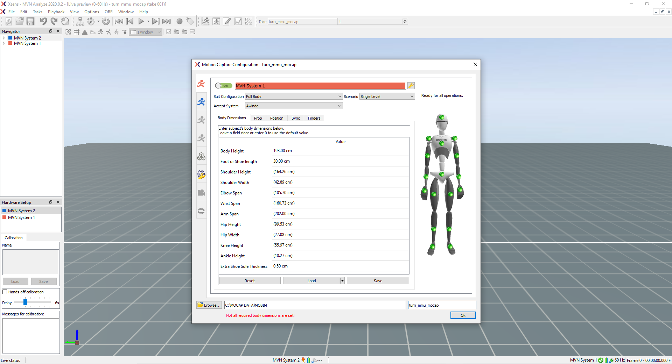
Task: Click the take number stepper up arrow
Action: [405, 20]
